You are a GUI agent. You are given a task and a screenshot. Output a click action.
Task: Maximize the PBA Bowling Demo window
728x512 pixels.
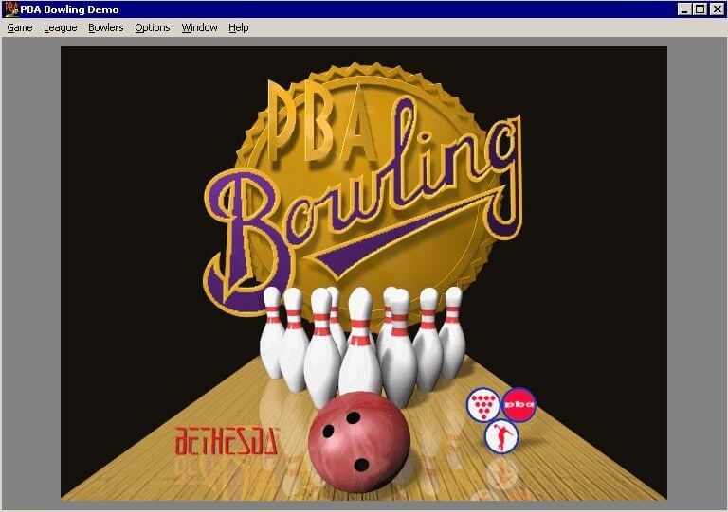coord(700,9)
